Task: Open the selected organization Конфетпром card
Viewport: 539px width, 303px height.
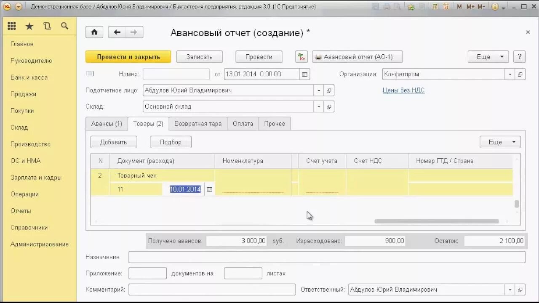Action: click(x=520, y=74)
